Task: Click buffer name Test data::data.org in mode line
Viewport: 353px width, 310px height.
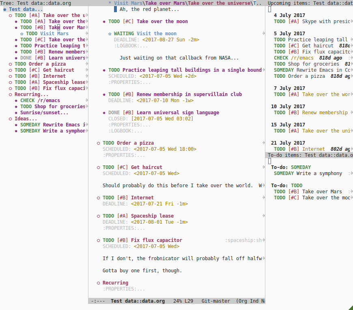Action: [138, 301]
